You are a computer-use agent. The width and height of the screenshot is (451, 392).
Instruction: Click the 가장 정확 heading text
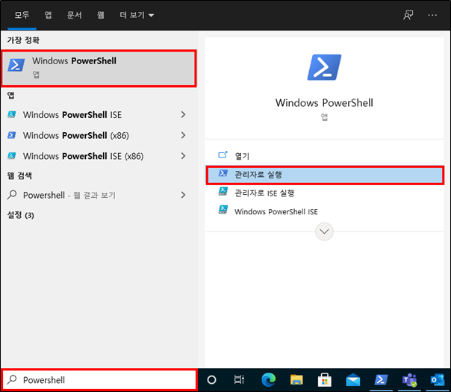[23, 40]
